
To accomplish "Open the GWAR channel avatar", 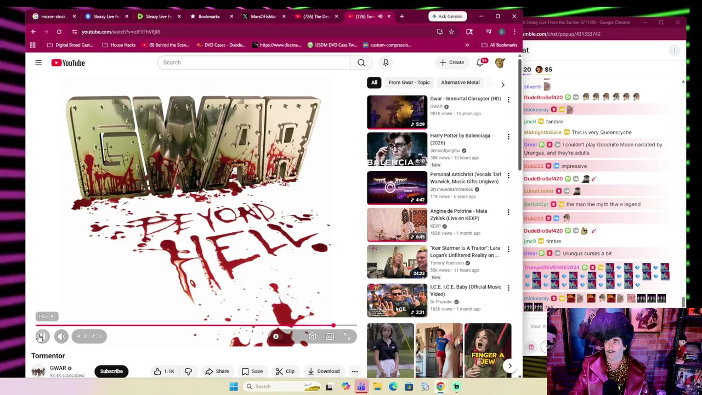I will coord(38,371).
